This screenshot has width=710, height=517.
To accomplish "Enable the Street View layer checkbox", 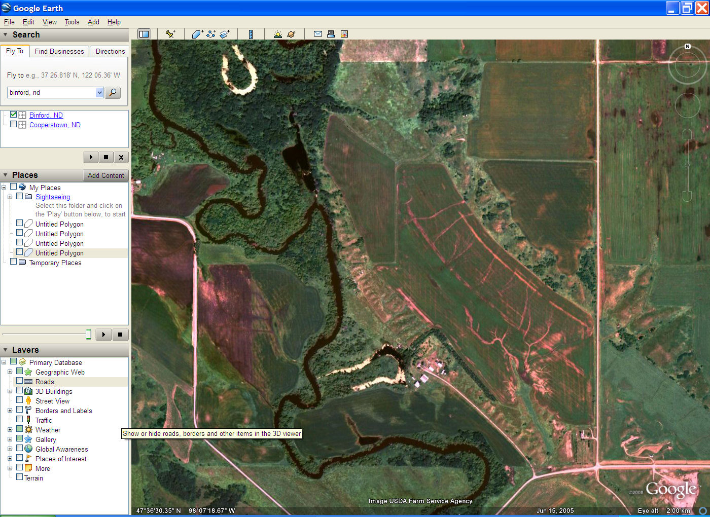I will pyautogui.click(x=19, y=400).
